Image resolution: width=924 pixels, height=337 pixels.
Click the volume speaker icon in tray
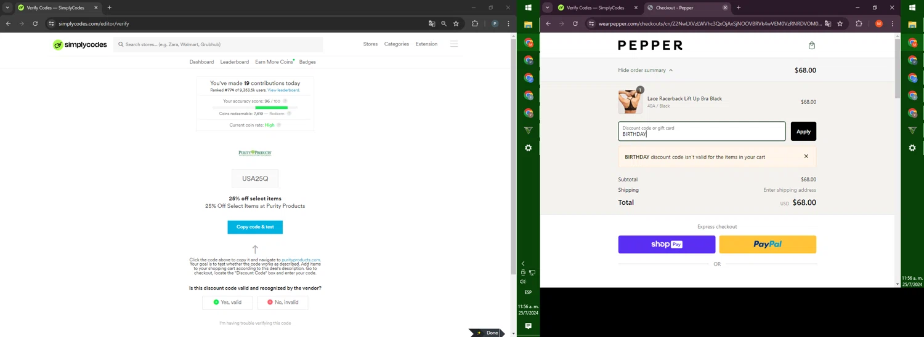523,282
